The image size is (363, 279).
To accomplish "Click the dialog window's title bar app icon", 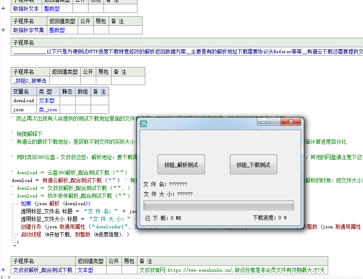I will pyautogui.click(x=143, y=124).
